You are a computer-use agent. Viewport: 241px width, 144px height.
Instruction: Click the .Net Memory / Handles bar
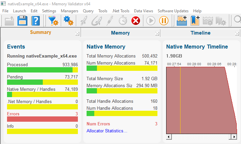[x=42, y=107]
